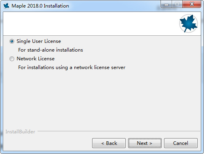Choose the Network License radio button
Viewport: 204px width, 154px height.
tap(12, 59)
